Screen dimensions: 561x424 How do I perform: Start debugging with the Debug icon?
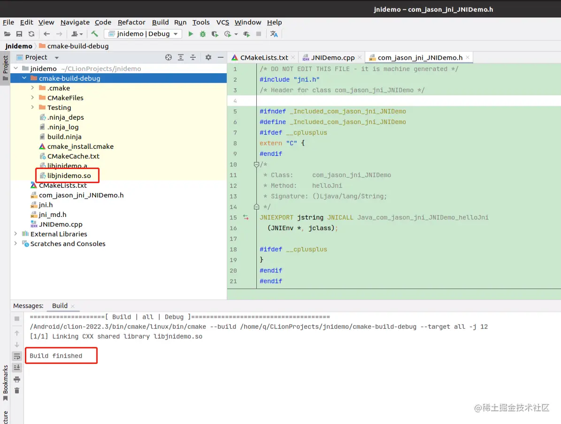click(203, 34)
